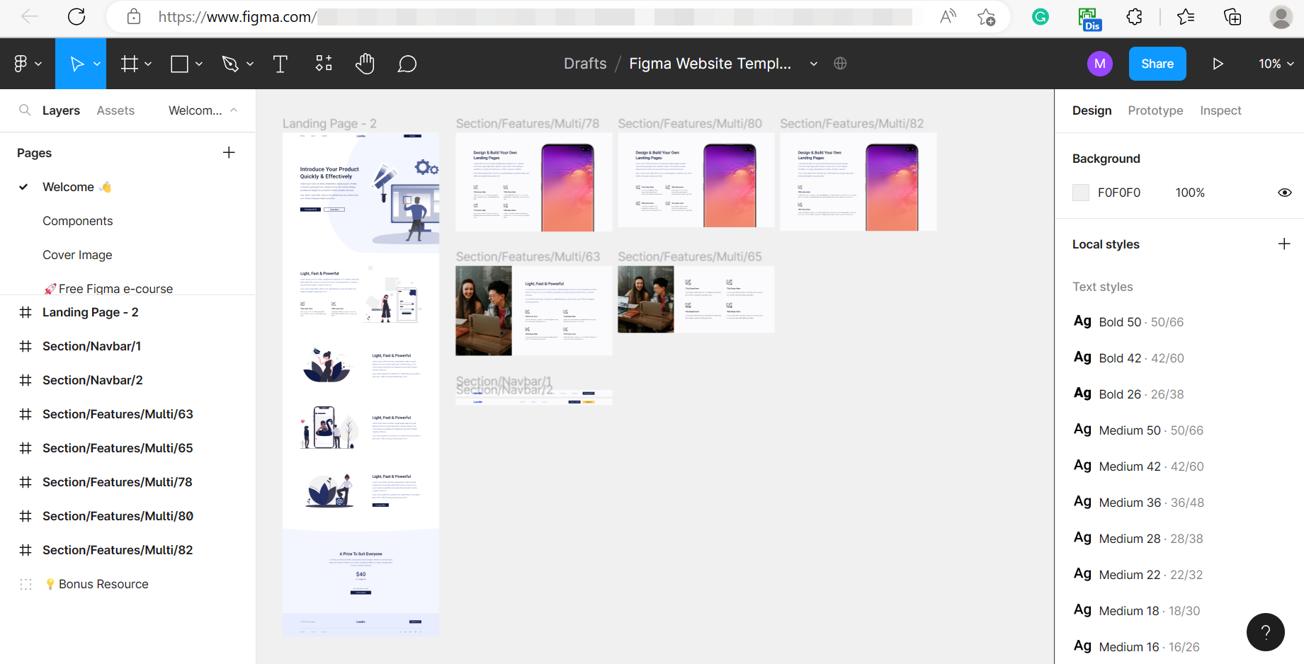
Task: Open the zoom level 10% dropdown
Action: pyautogui.click(x=1276, y=64)
